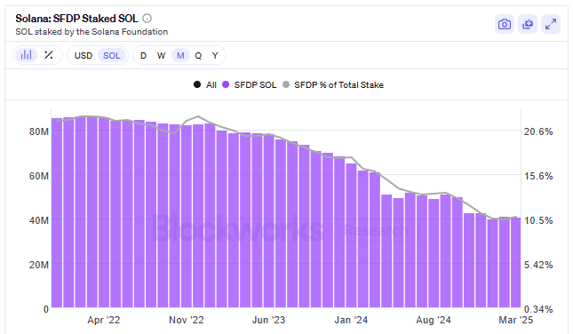Viewport: 573px width, 334px height.
Task: Click the first bar of the chart
Action: coord(57,212)
